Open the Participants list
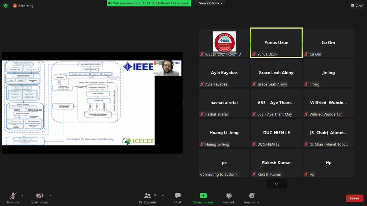Screen dimensions: 367x206 click(x=148, y=198)
